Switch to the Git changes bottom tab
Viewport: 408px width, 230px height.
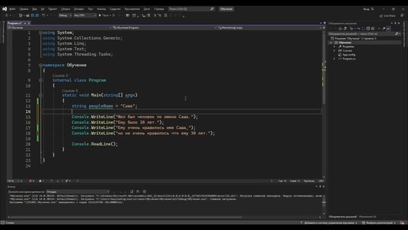(367, 217)
